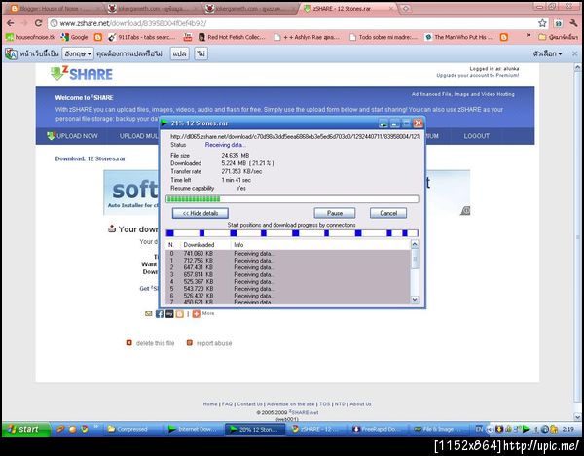Show more bookmarks via double chevron
Screen dimensions: 584x456
pyautogui.click(x=529, y=36)
